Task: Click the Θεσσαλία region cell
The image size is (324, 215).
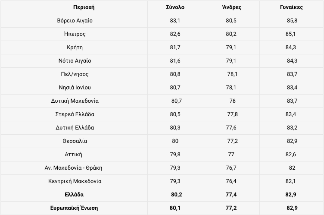Action: pyautogui.click(x=75, y=141)
